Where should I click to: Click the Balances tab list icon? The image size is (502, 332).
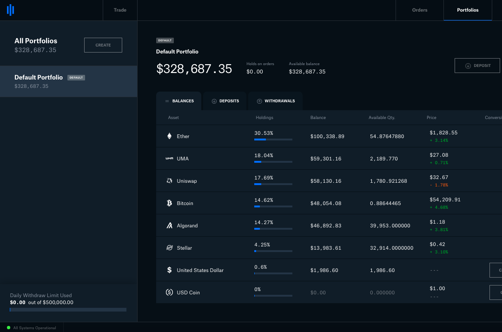[167, 101]
